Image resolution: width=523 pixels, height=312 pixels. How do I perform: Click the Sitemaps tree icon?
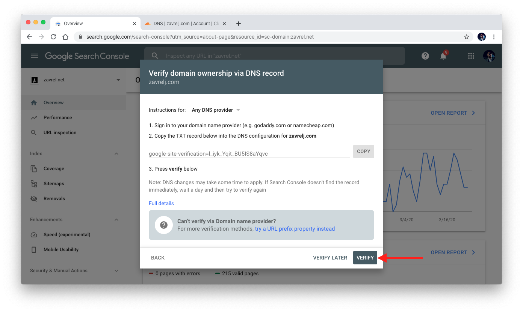pos(34,184)
